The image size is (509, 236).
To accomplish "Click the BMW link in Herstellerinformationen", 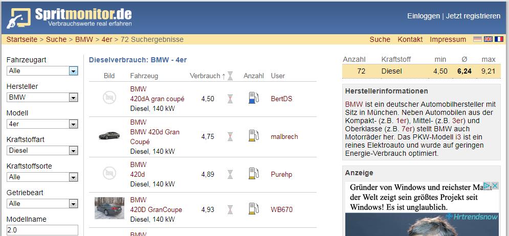I will point(354,104).
